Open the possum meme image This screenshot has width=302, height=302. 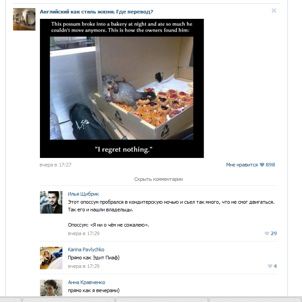[x=122, y=88]
